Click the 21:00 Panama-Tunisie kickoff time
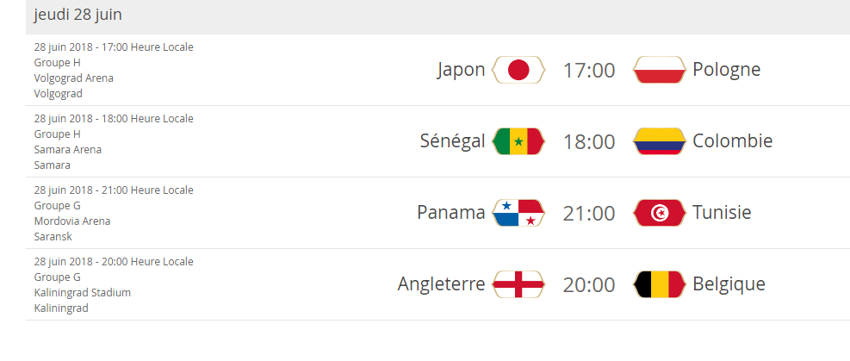Viewport: 850px width, 361px height. pos(589,214)
